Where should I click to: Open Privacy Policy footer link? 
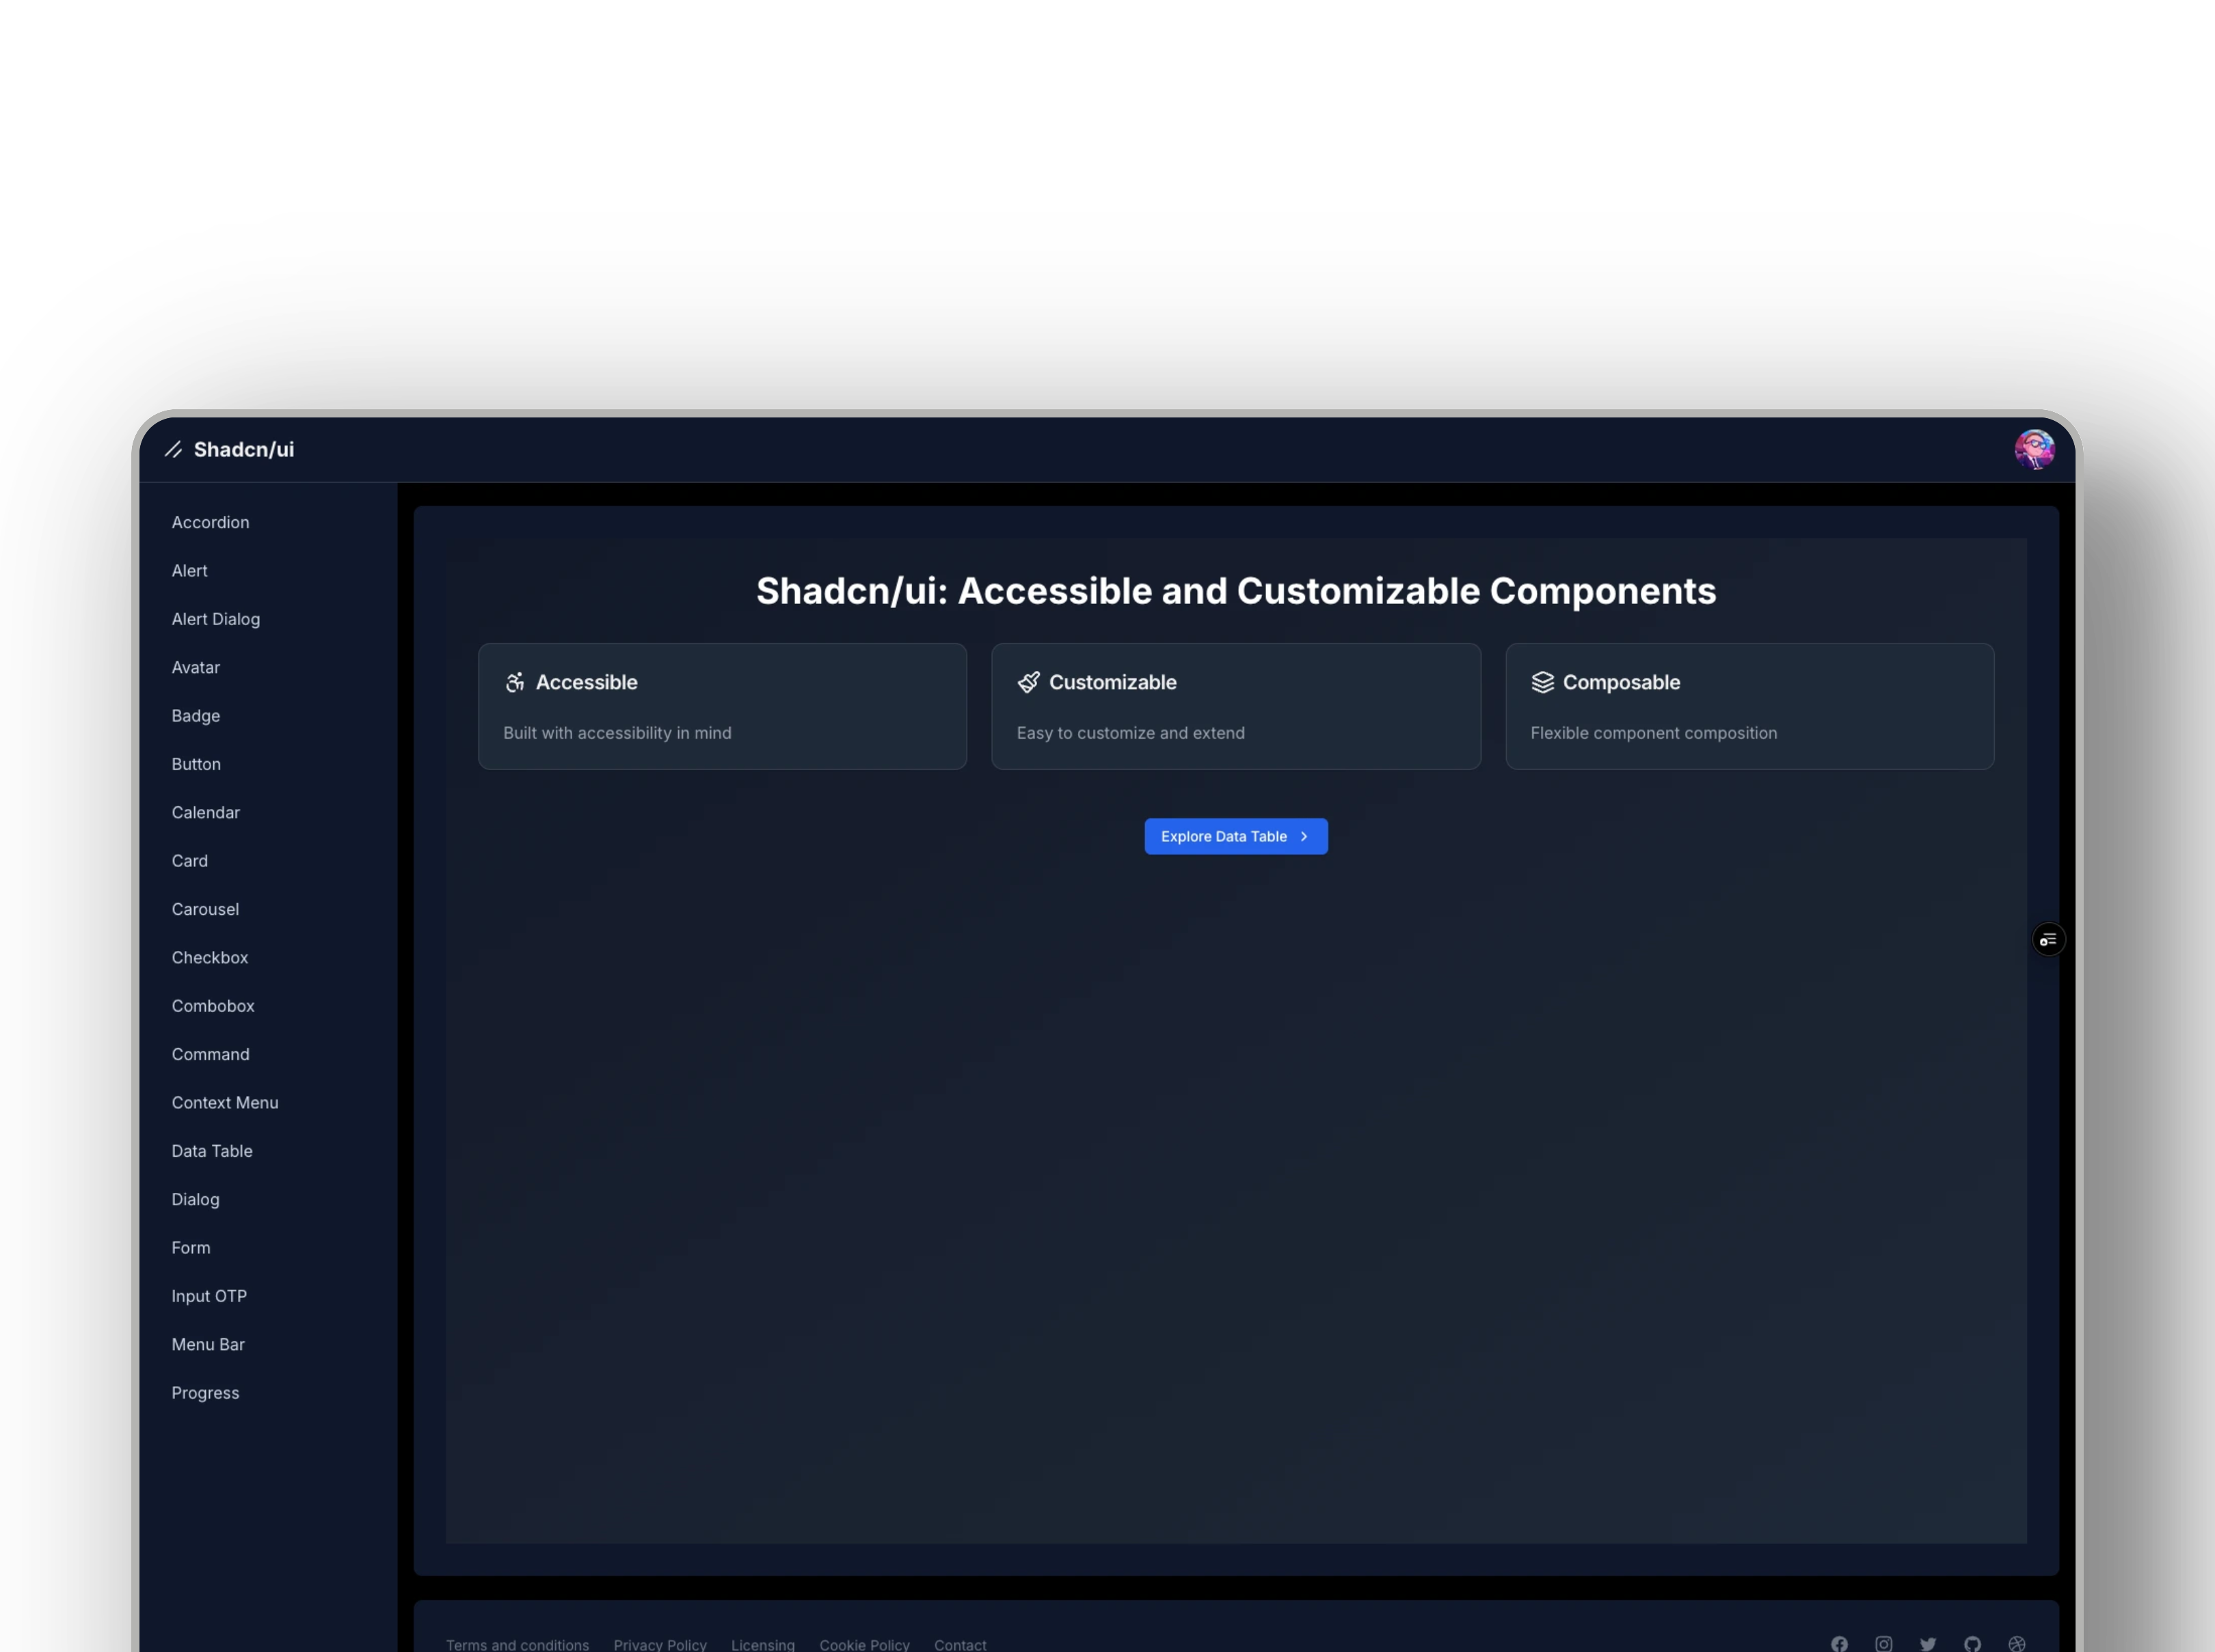click(659, 1645)
